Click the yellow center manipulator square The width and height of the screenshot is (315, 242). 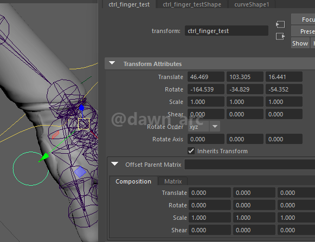click(x=83, y=123)
